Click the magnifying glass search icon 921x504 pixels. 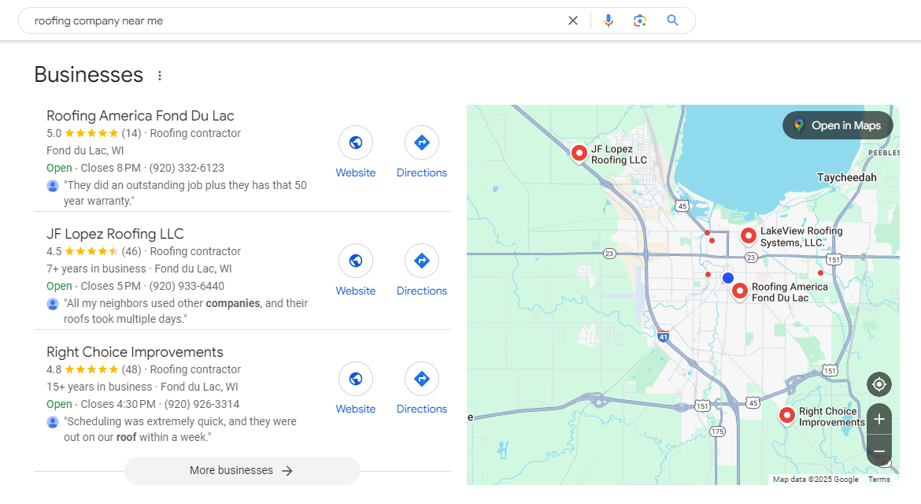point(672,20)
